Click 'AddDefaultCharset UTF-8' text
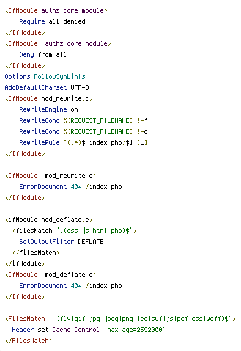 (47, 87)
